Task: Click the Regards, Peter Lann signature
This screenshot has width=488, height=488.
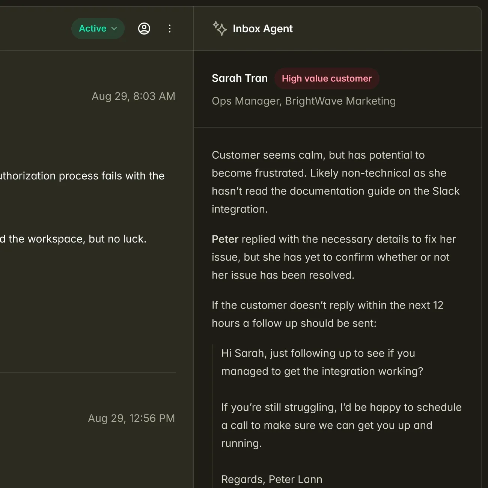Action: tap(271, 479)
